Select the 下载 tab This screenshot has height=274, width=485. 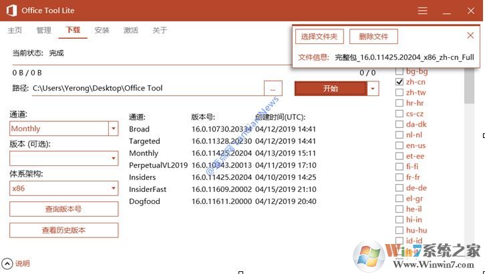coord(73,30)
